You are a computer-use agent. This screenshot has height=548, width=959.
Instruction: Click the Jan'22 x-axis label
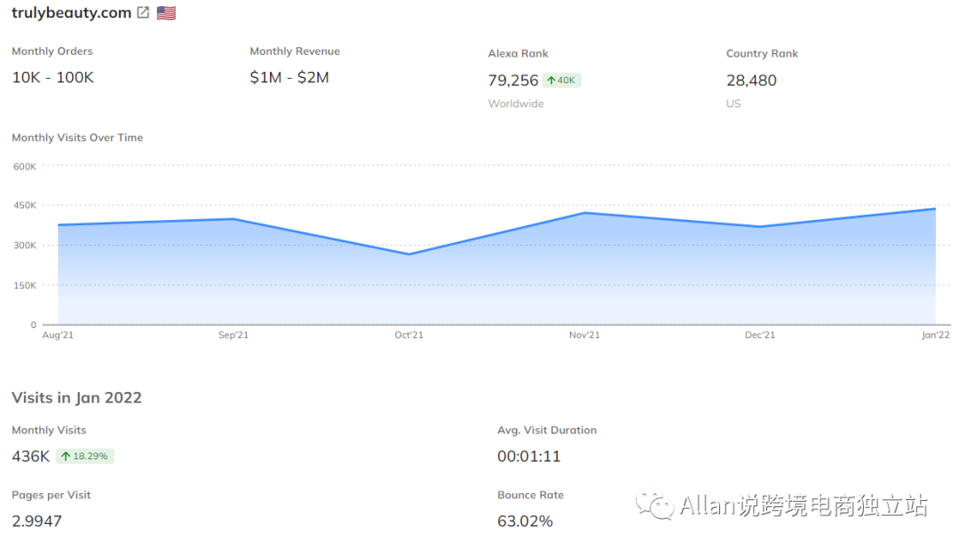pyautogui.click(x=936, y=335)
